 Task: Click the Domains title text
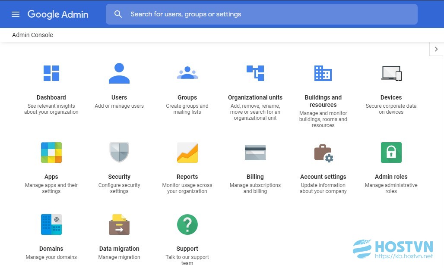(51, 249)
